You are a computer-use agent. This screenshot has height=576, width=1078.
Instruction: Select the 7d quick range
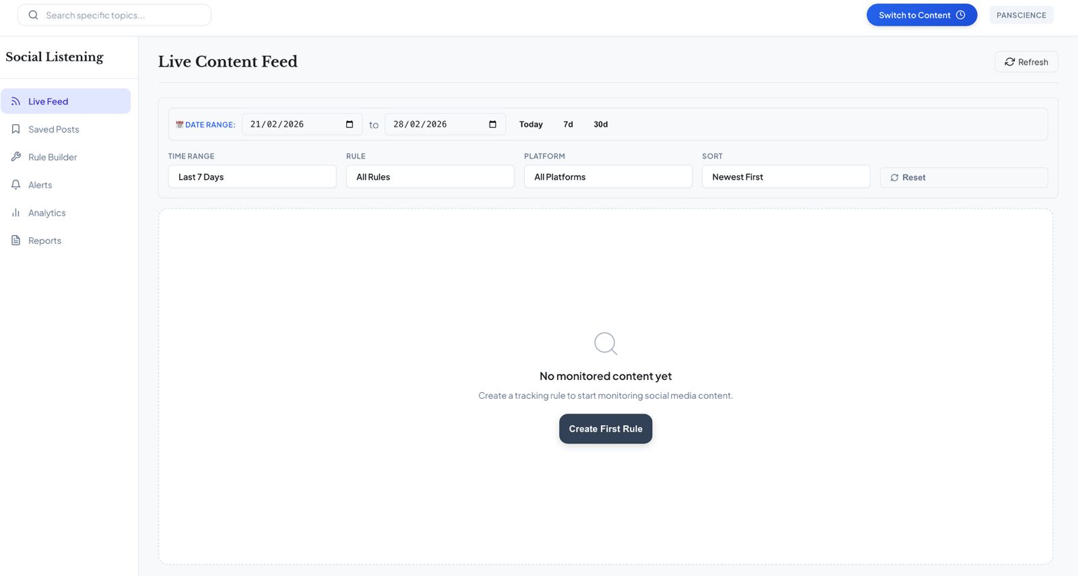pos(568,124)
